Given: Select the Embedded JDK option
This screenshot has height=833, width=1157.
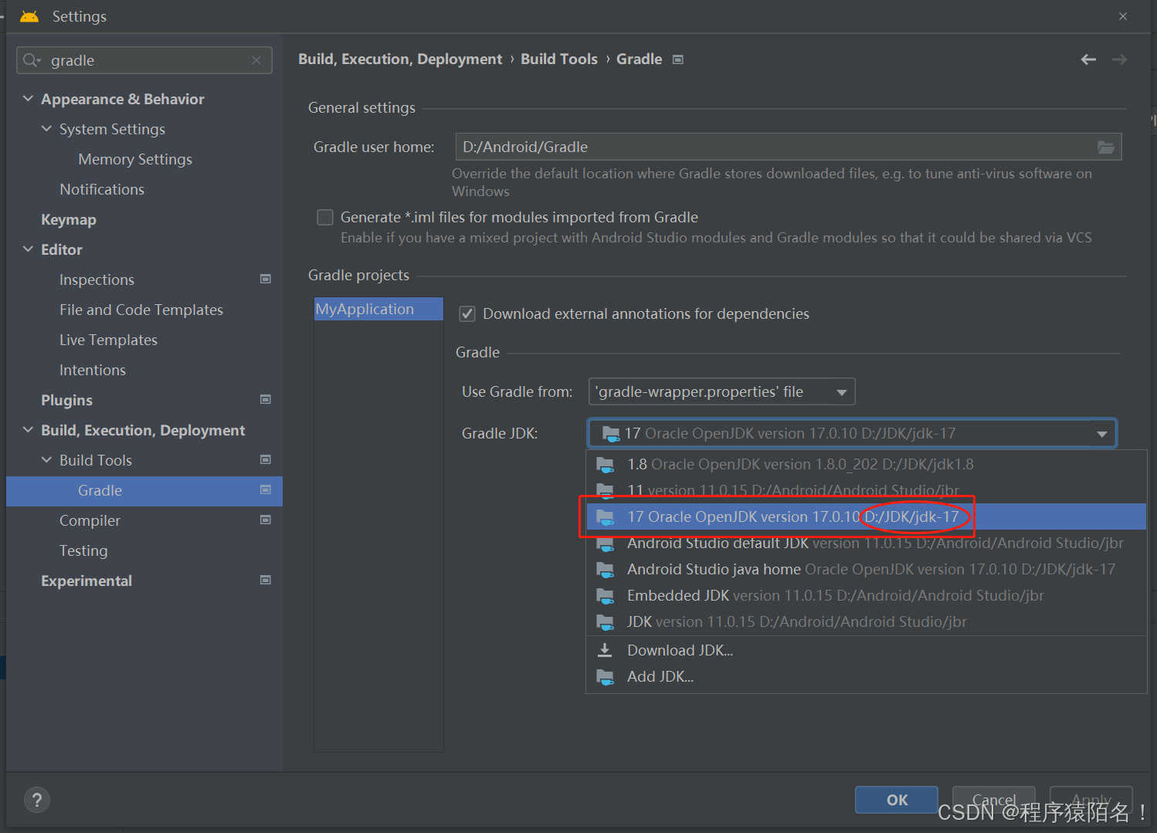Looking at the screenshot, I should 866,595.
